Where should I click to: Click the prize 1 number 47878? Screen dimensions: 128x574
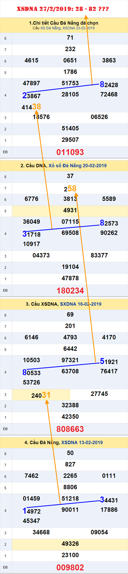click(70, 278)
